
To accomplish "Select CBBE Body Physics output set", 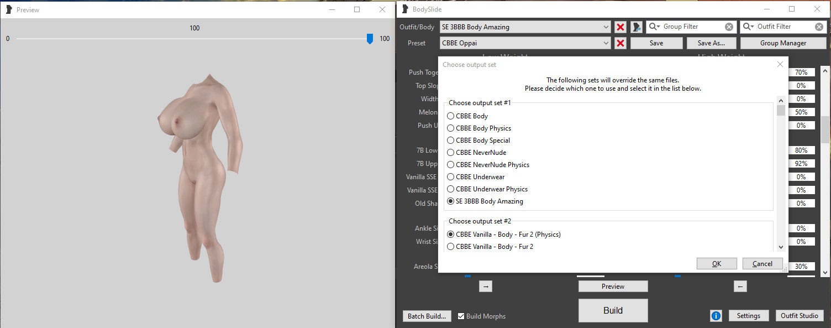I will click(479, 128).
